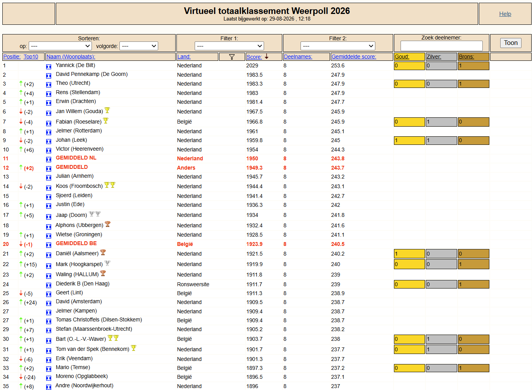
Task: Sort by the Gemiddelde score column header
Action: (354, 57)
